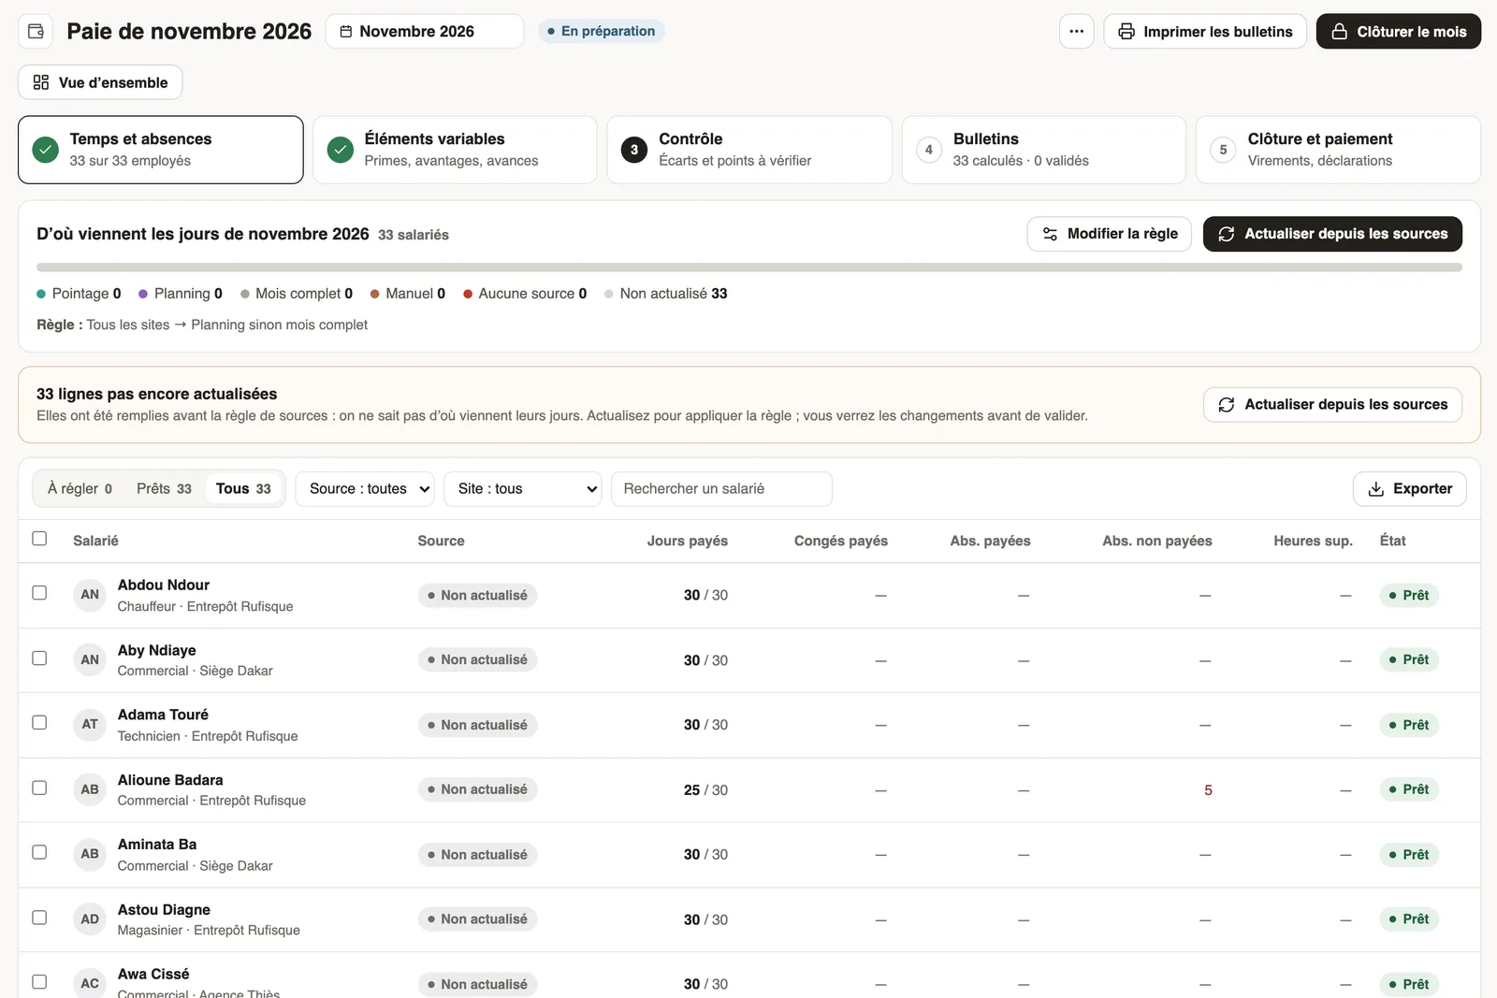1497x998 pixels.
Task: Click the step 4 circle on Bulletins
Action: [929, 150]
